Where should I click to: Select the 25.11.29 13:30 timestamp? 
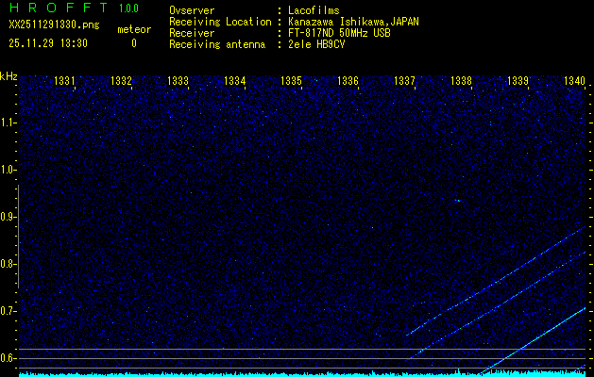point(47,43)
